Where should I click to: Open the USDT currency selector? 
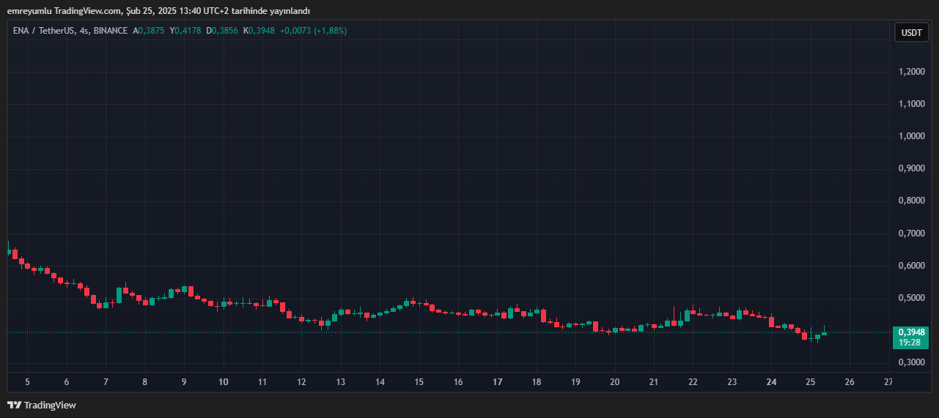[x=911, y=32]
